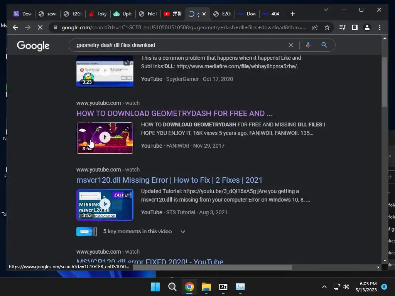The width and height of the screenshot is (395, 296).
Task: Click Chrome icon in taskbar
Action: [189, 287]
